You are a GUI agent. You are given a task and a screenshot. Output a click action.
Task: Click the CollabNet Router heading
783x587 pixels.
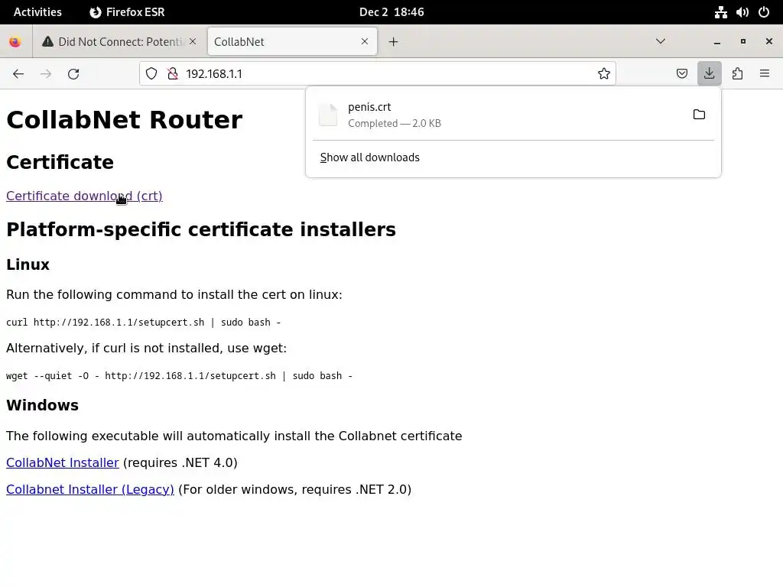coord(125,120)
